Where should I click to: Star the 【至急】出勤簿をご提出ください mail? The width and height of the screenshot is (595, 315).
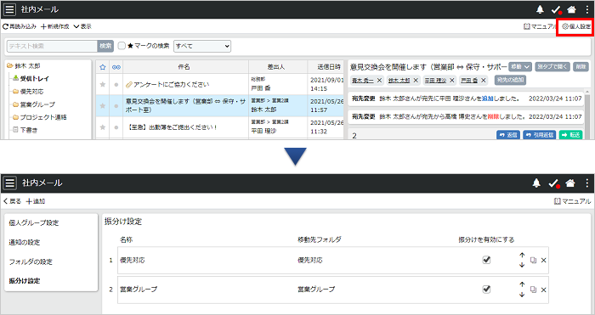click(103, 127)
